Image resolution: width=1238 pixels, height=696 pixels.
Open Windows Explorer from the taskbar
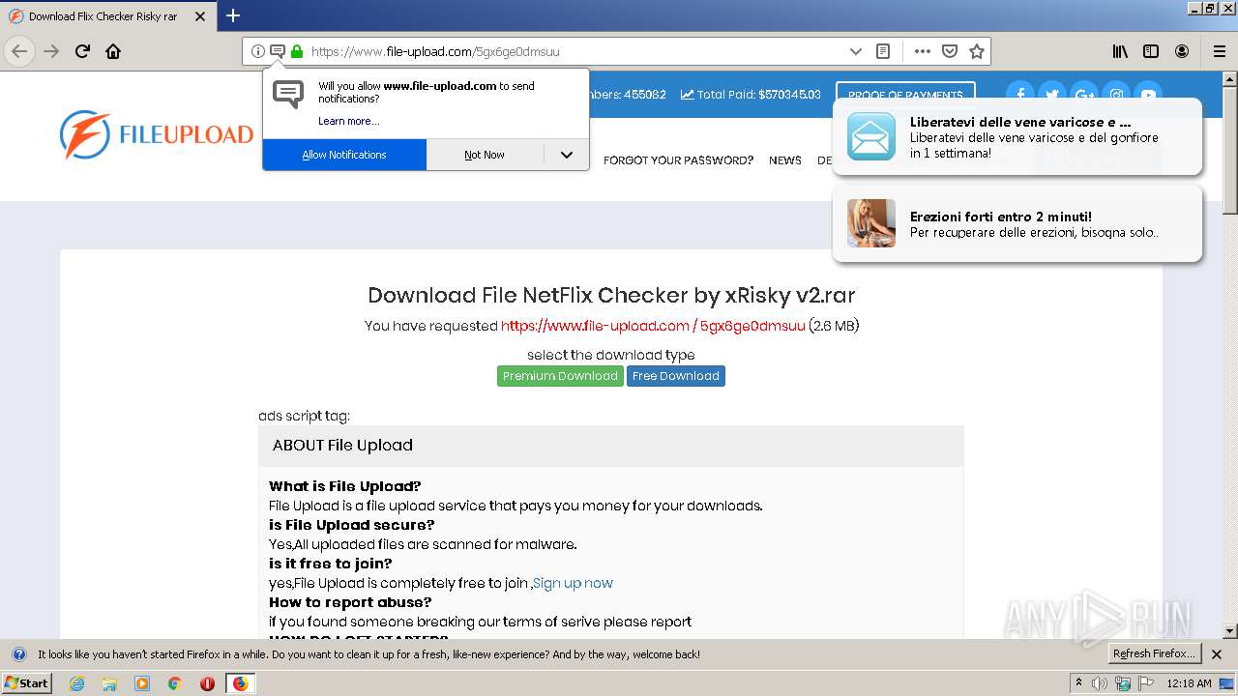click(109, 683)
